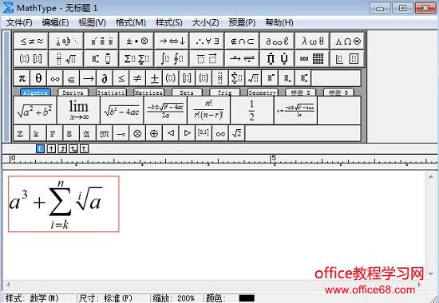The height and width of the screenshot is (303, 439).
Task: Insert the sqrt(b²−4ac) expression
Action: point(122,111)
